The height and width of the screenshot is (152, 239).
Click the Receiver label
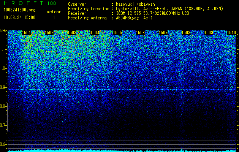(77, 13)
